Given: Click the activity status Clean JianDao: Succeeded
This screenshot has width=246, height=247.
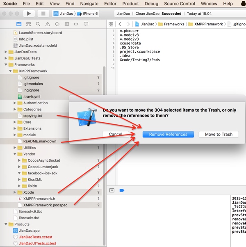Looking at the screenshot, I should pyautogui.click(x=158, y=14).
